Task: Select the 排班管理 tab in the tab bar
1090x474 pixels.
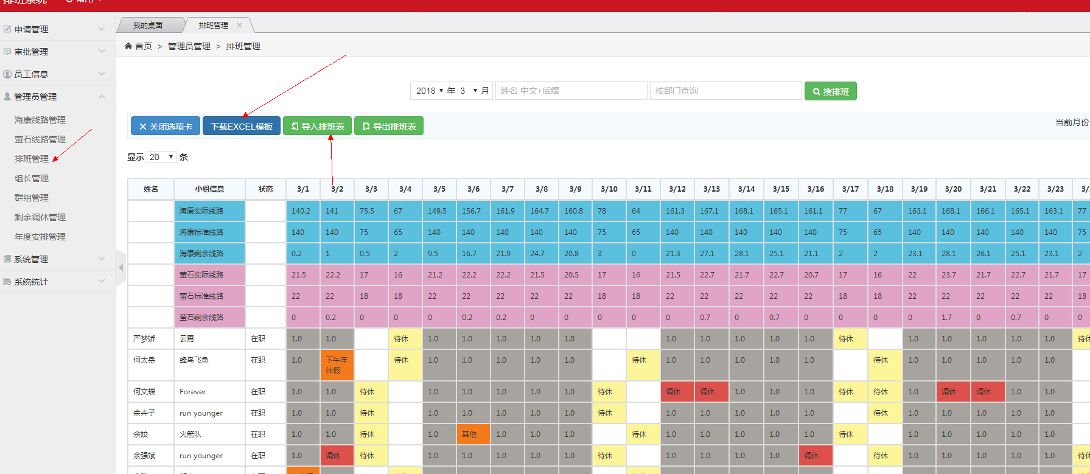Action: tap(214, 25)
